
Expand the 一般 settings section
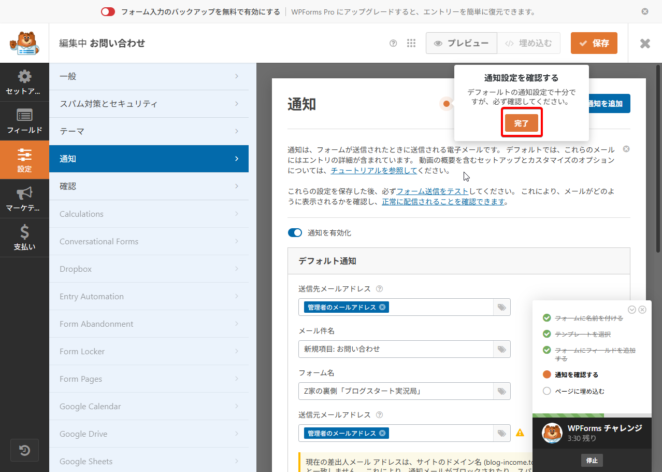[x=149, y=76]
